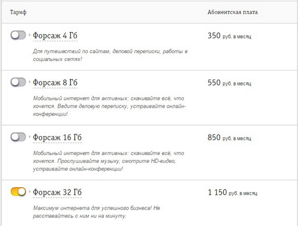Click the 1 150 руб. в месяц price
Viewport: 298px width, 226px height.
tap(232, 192)
